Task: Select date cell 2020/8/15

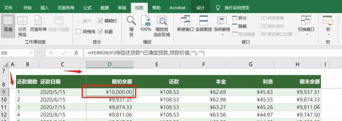Action: point(63,115)
